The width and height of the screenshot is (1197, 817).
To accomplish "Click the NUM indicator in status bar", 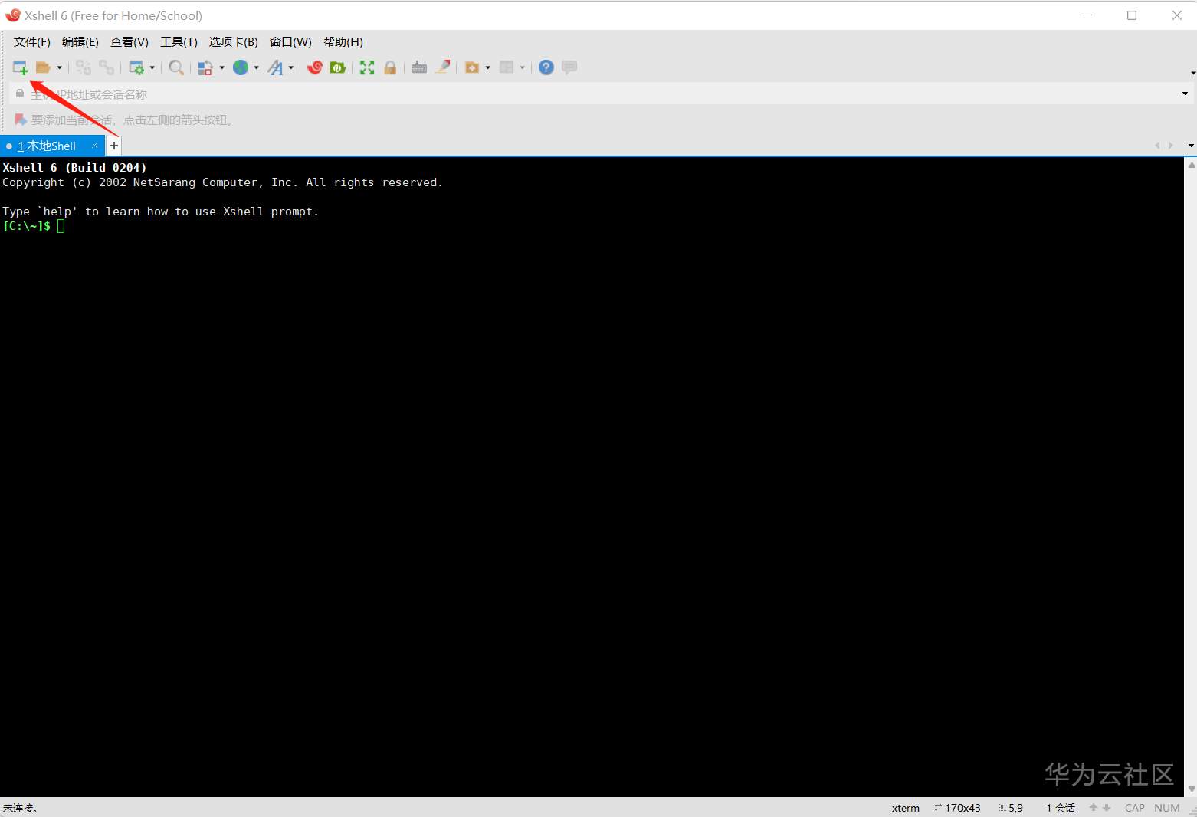I will tap(1167, 808).
